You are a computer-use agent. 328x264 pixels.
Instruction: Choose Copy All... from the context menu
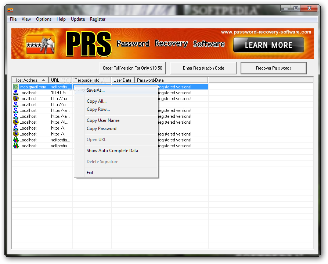pyautogui.click(x=116, y=101)
